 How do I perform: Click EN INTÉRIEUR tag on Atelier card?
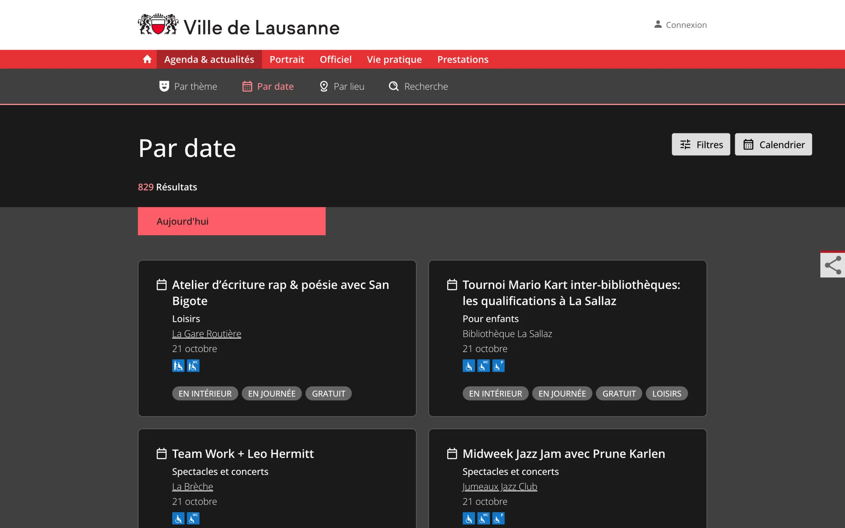point(205,393)
